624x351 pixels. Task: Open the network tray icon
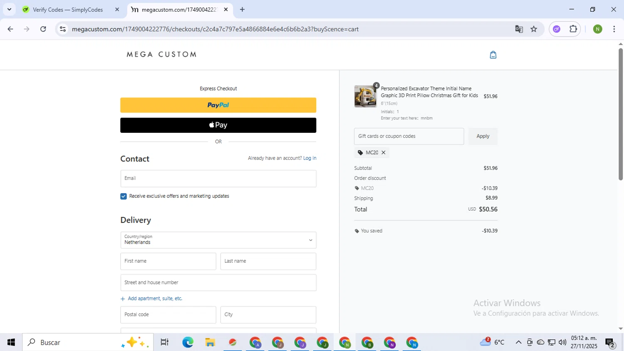pos(552,342)
